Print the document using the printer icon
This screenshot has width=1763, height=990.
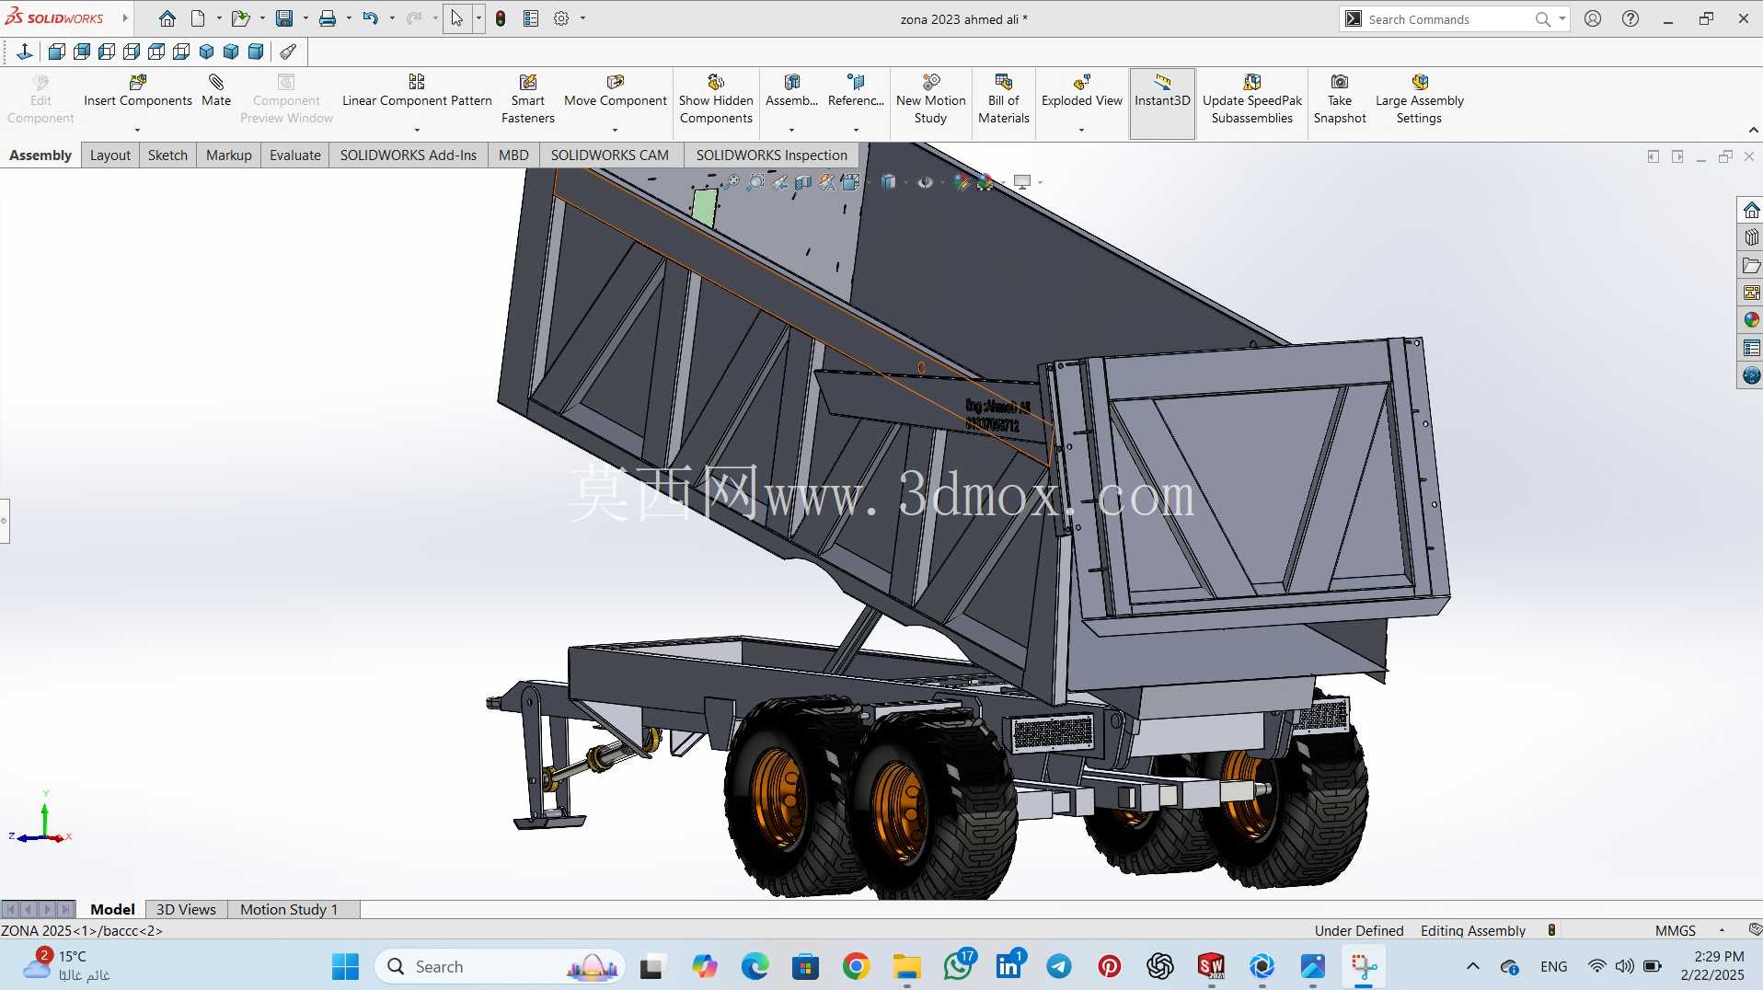[x=328, y=18]
